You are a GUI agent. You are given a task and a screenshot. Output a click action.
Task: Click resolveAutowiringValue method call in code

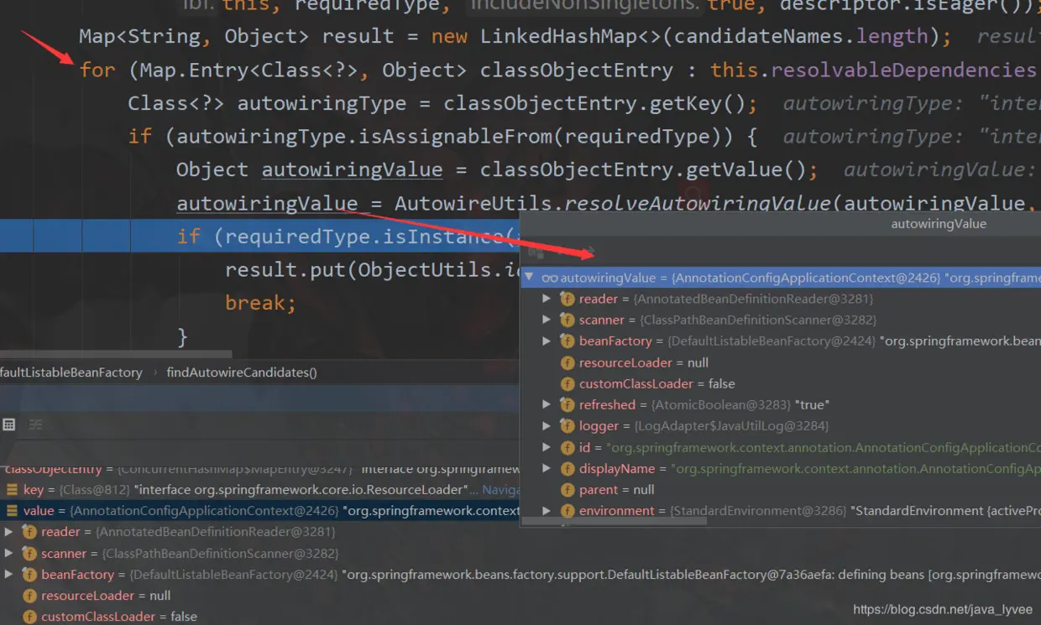tap(698, 203)
